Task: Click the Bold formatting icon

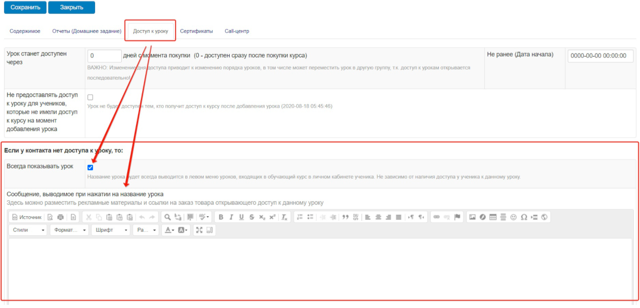Action: [221, 217]
